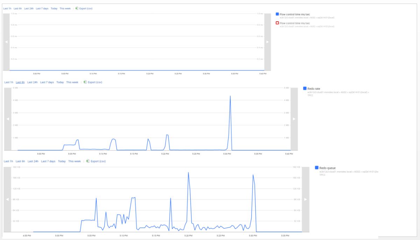The image size is (420, 240).
Task: Select Today for the Redo rate chart
Action: click(x=60, y=82)
